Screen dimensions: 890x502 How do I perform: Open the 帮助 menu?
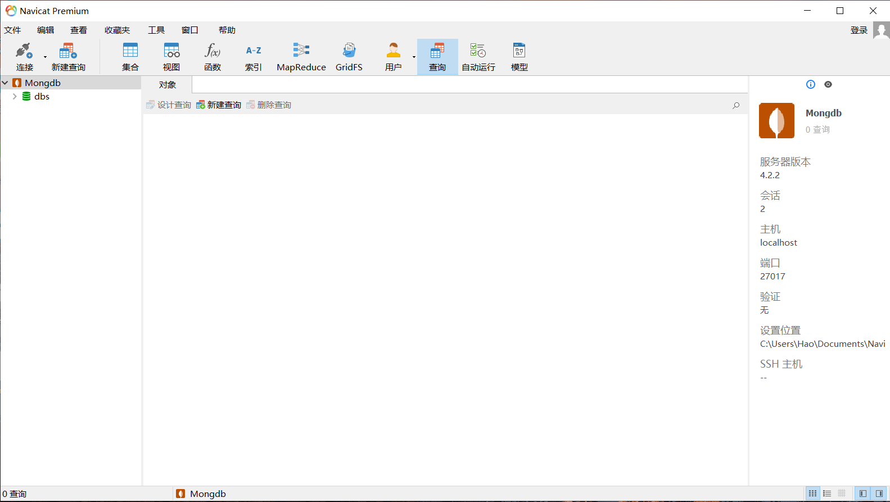tap(227, 30)
